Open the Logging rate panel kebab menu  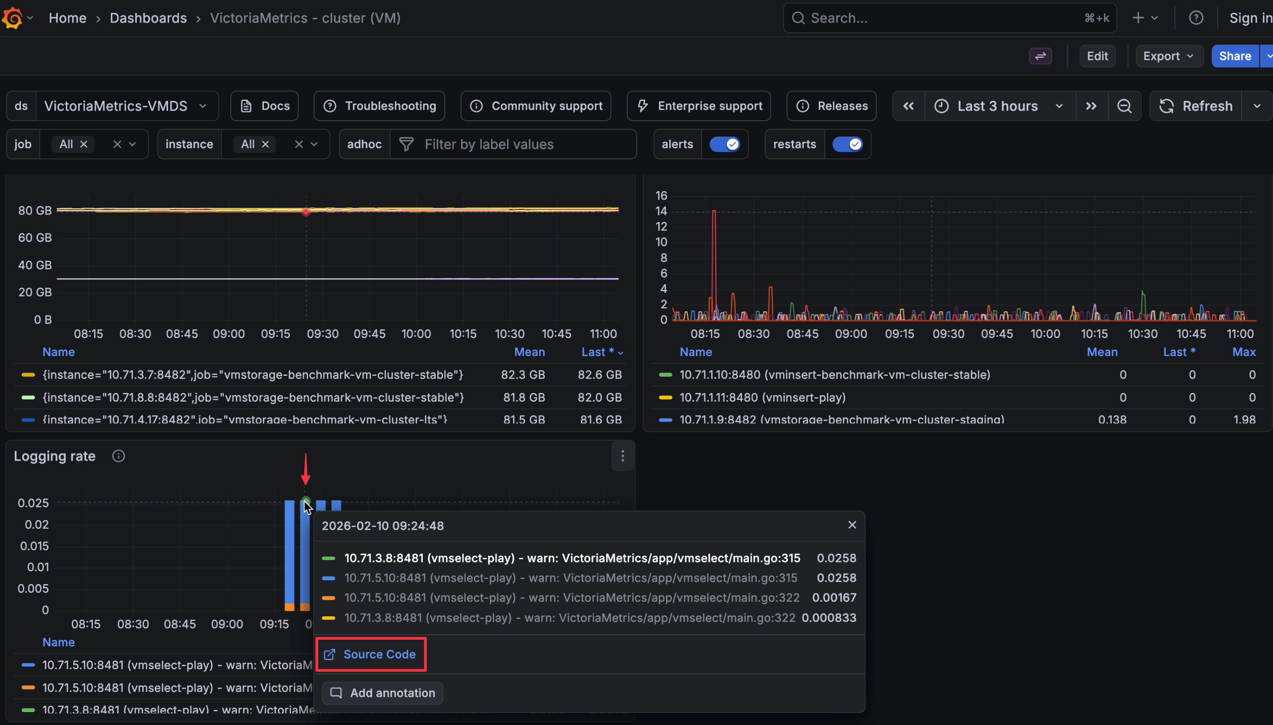click(x=622, y=456)
